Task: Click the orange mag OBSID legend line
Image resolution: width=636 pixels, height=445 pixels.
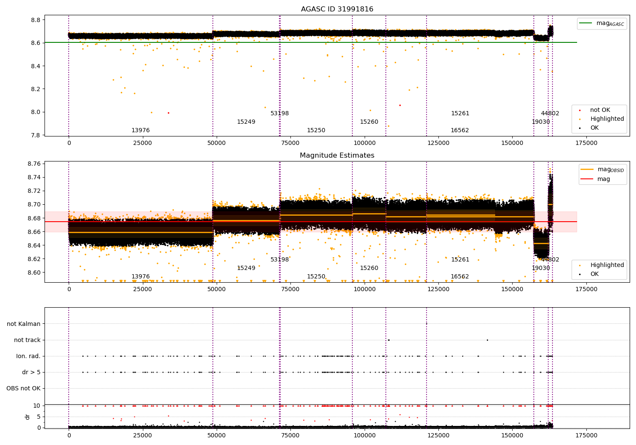Action: [x=587, y=170]
